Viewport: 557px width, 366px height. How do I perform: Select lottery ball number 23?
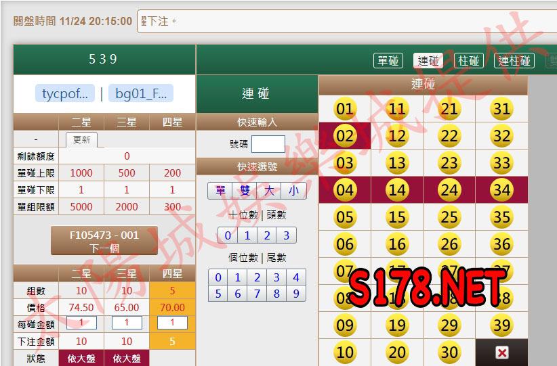(449, 163)
